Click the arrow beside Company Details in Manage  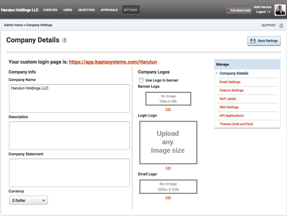pos(217,73)
